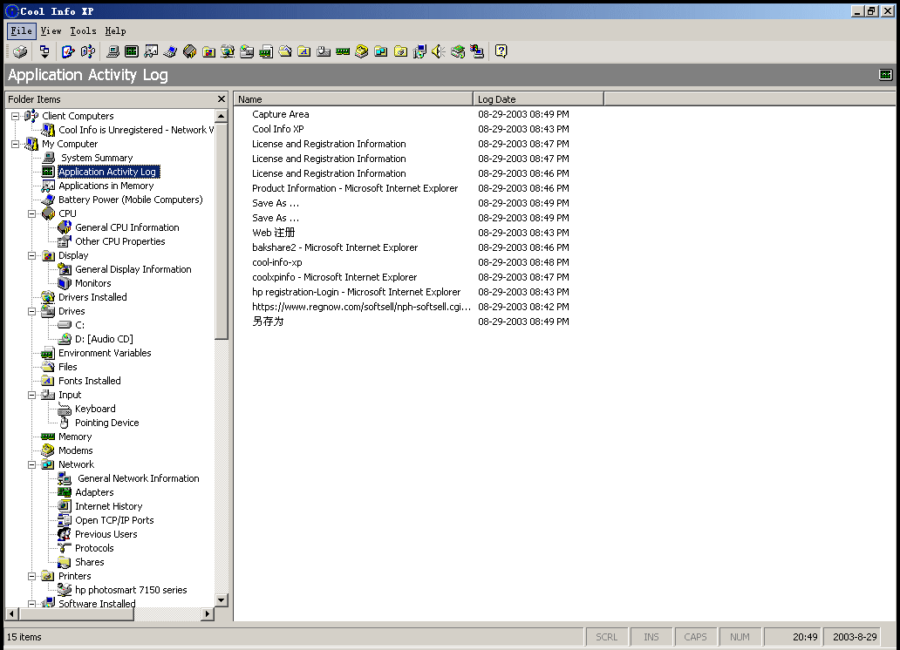
Task: Select D: [Audio CD] drive item
Action: [104, 339]
